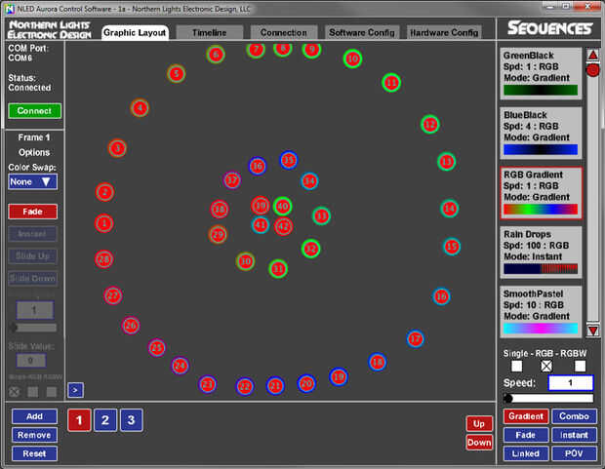
Task: Select LED pixel 37 on inner ring
Action: tap(232, 180)
